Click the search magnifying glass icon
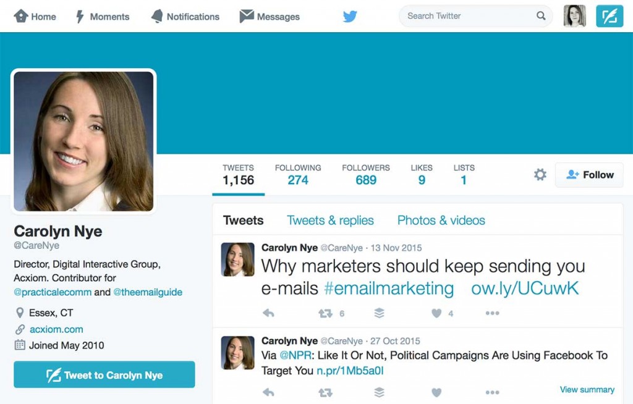The image size is (633, 404). pos(541,15)
